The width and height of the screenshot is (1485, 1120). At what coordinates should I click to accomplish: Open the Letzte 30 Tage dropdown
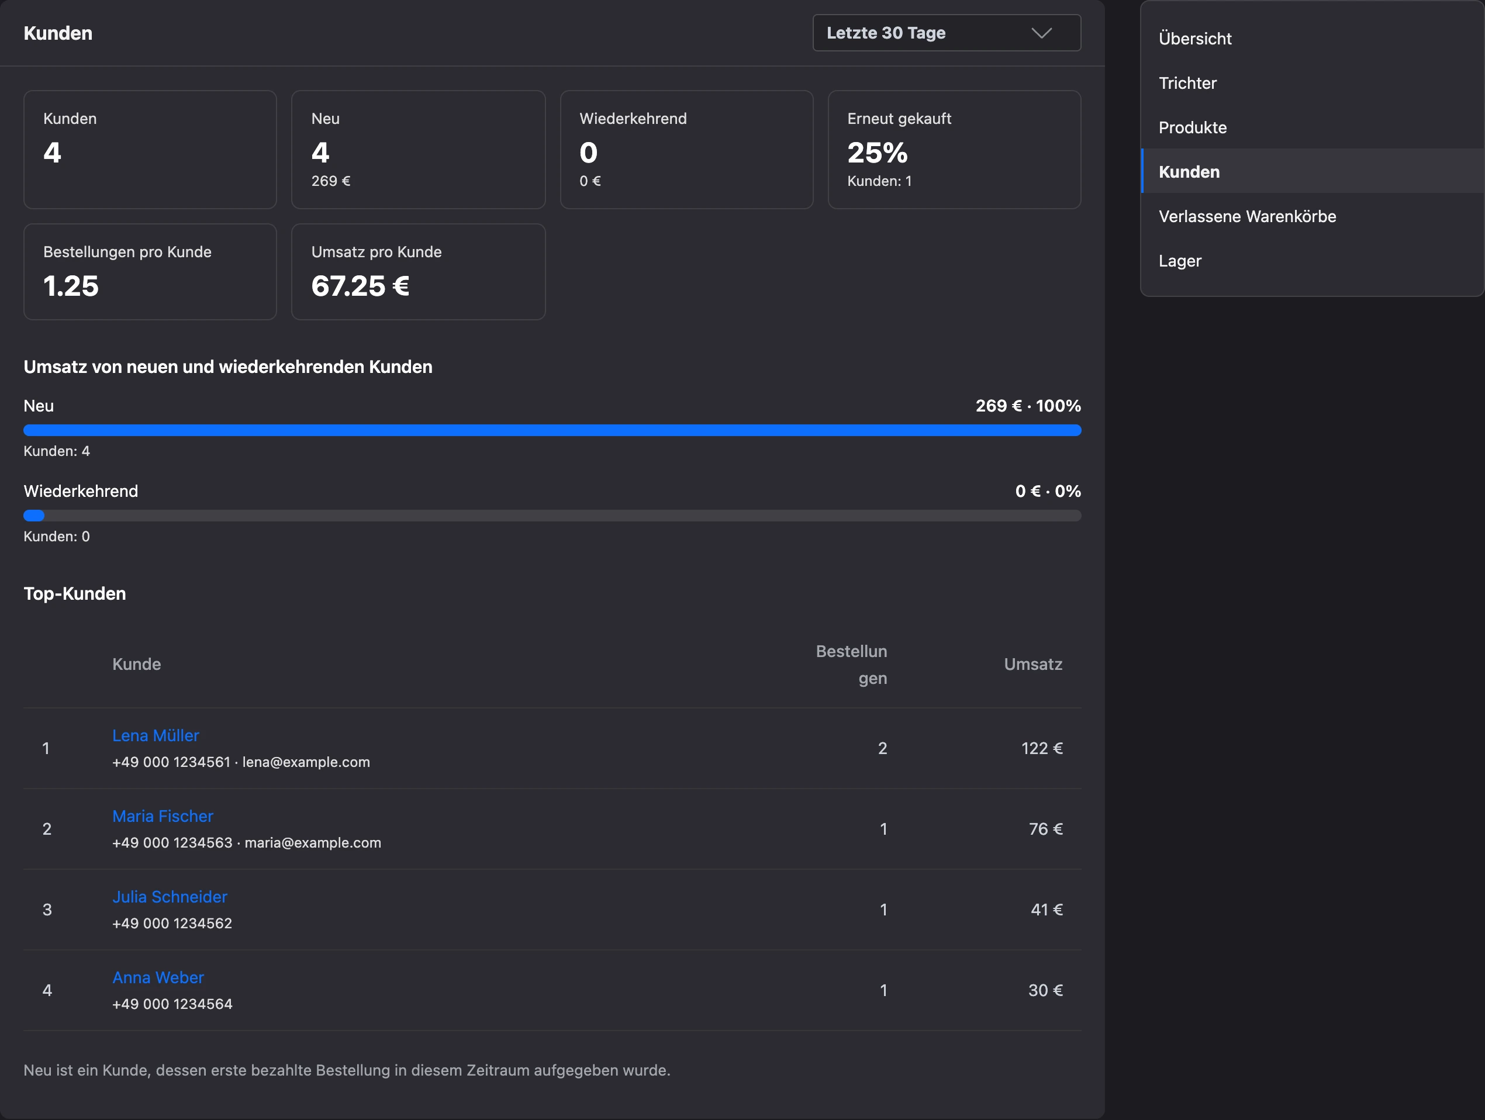(947, 33)
